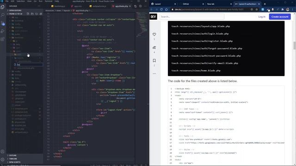The height and width of the screenshot is (166, 296).
Task: Switch to the webpack.mix.js editor tab
Action: click(x=98, y=6)
